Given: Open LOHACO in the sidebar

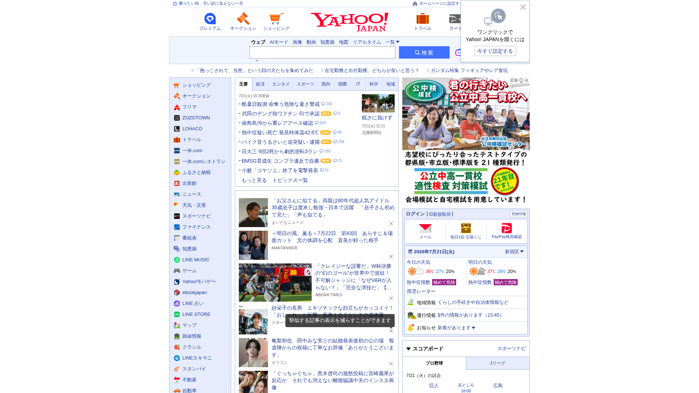Looking at the screenshot, I should click(192, 129).
